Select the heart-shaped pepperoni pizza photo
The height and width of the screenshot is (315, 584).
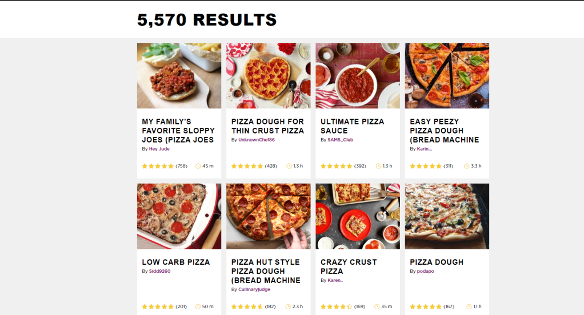tap(269, 75)
